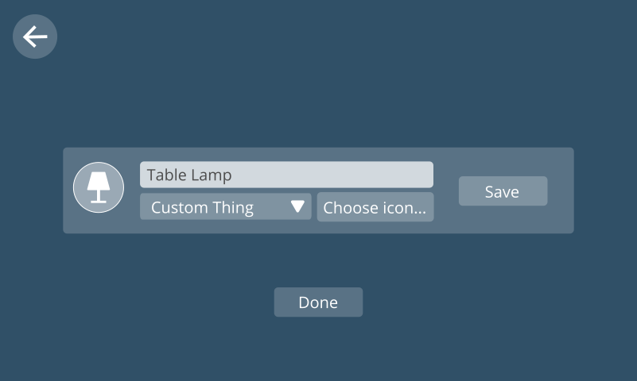Screen dimensions: 637x381
Task: Click the white triangle dropdown arrow
Action: pos(297,206)
